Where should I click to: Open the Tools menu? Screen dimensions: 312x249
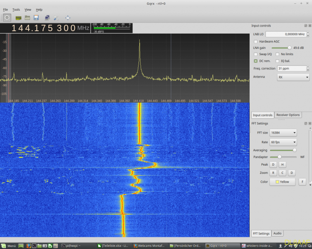point(16,10)
